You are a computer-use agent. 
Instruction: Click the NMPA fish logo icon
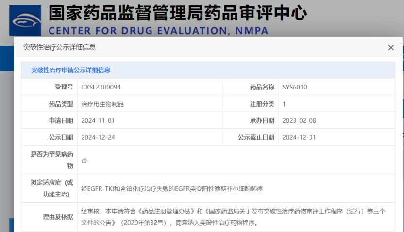coord(25,20)
